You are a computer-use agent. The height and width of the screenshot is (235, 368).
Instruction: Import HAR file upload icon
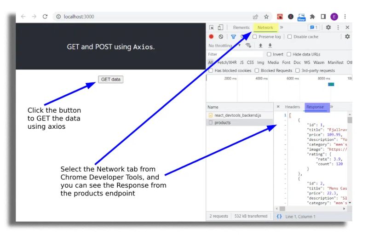pyautogui.click(x=260, y=45)
